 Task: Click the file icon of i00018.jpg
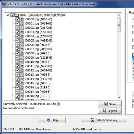[x=22, y=96]
